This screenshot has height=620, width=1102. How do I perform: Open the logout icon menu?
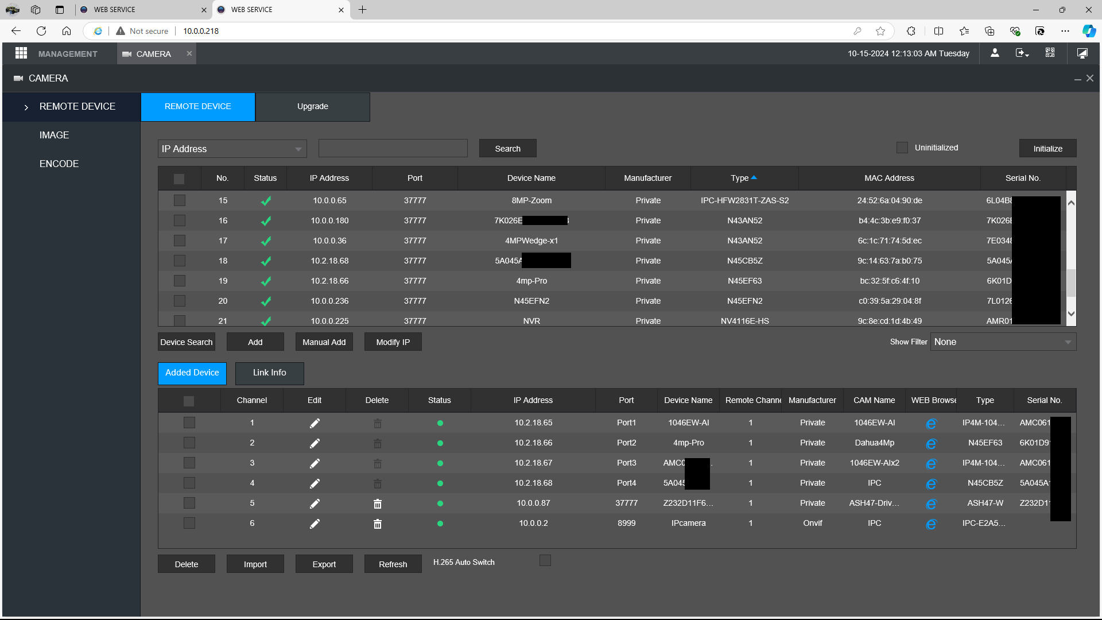(1022, 53)
